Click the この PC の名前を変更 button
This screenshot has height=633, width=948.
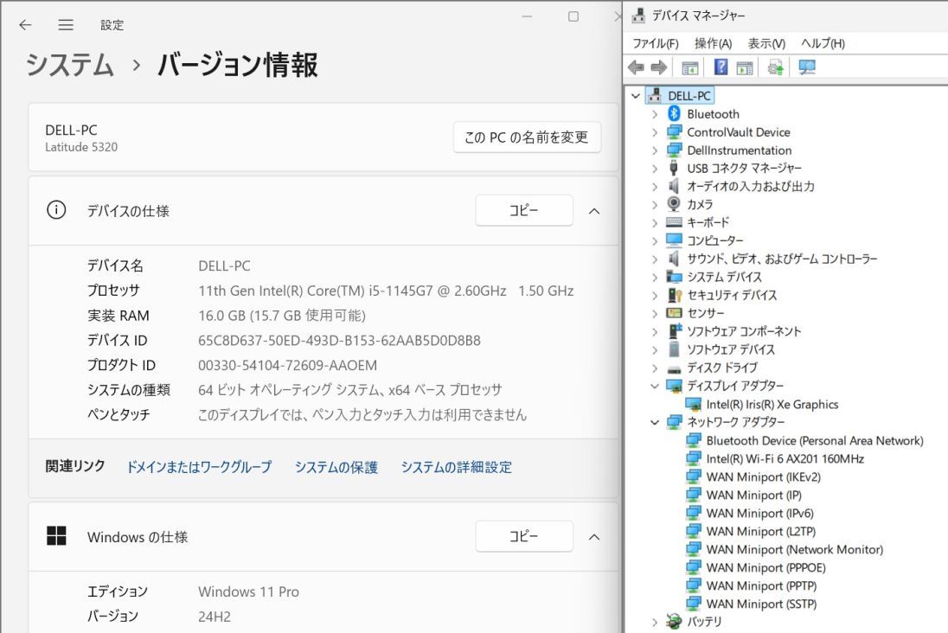pos(526,137)
